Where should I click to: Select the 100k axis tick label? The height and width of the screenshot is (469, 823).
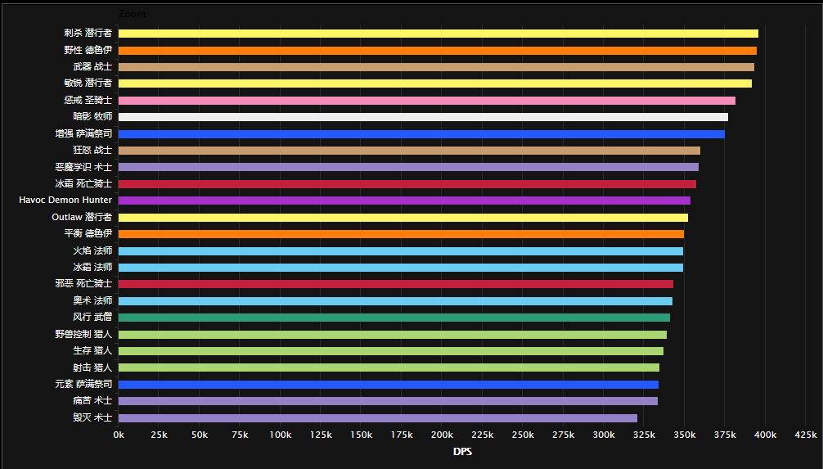[281, 435]
